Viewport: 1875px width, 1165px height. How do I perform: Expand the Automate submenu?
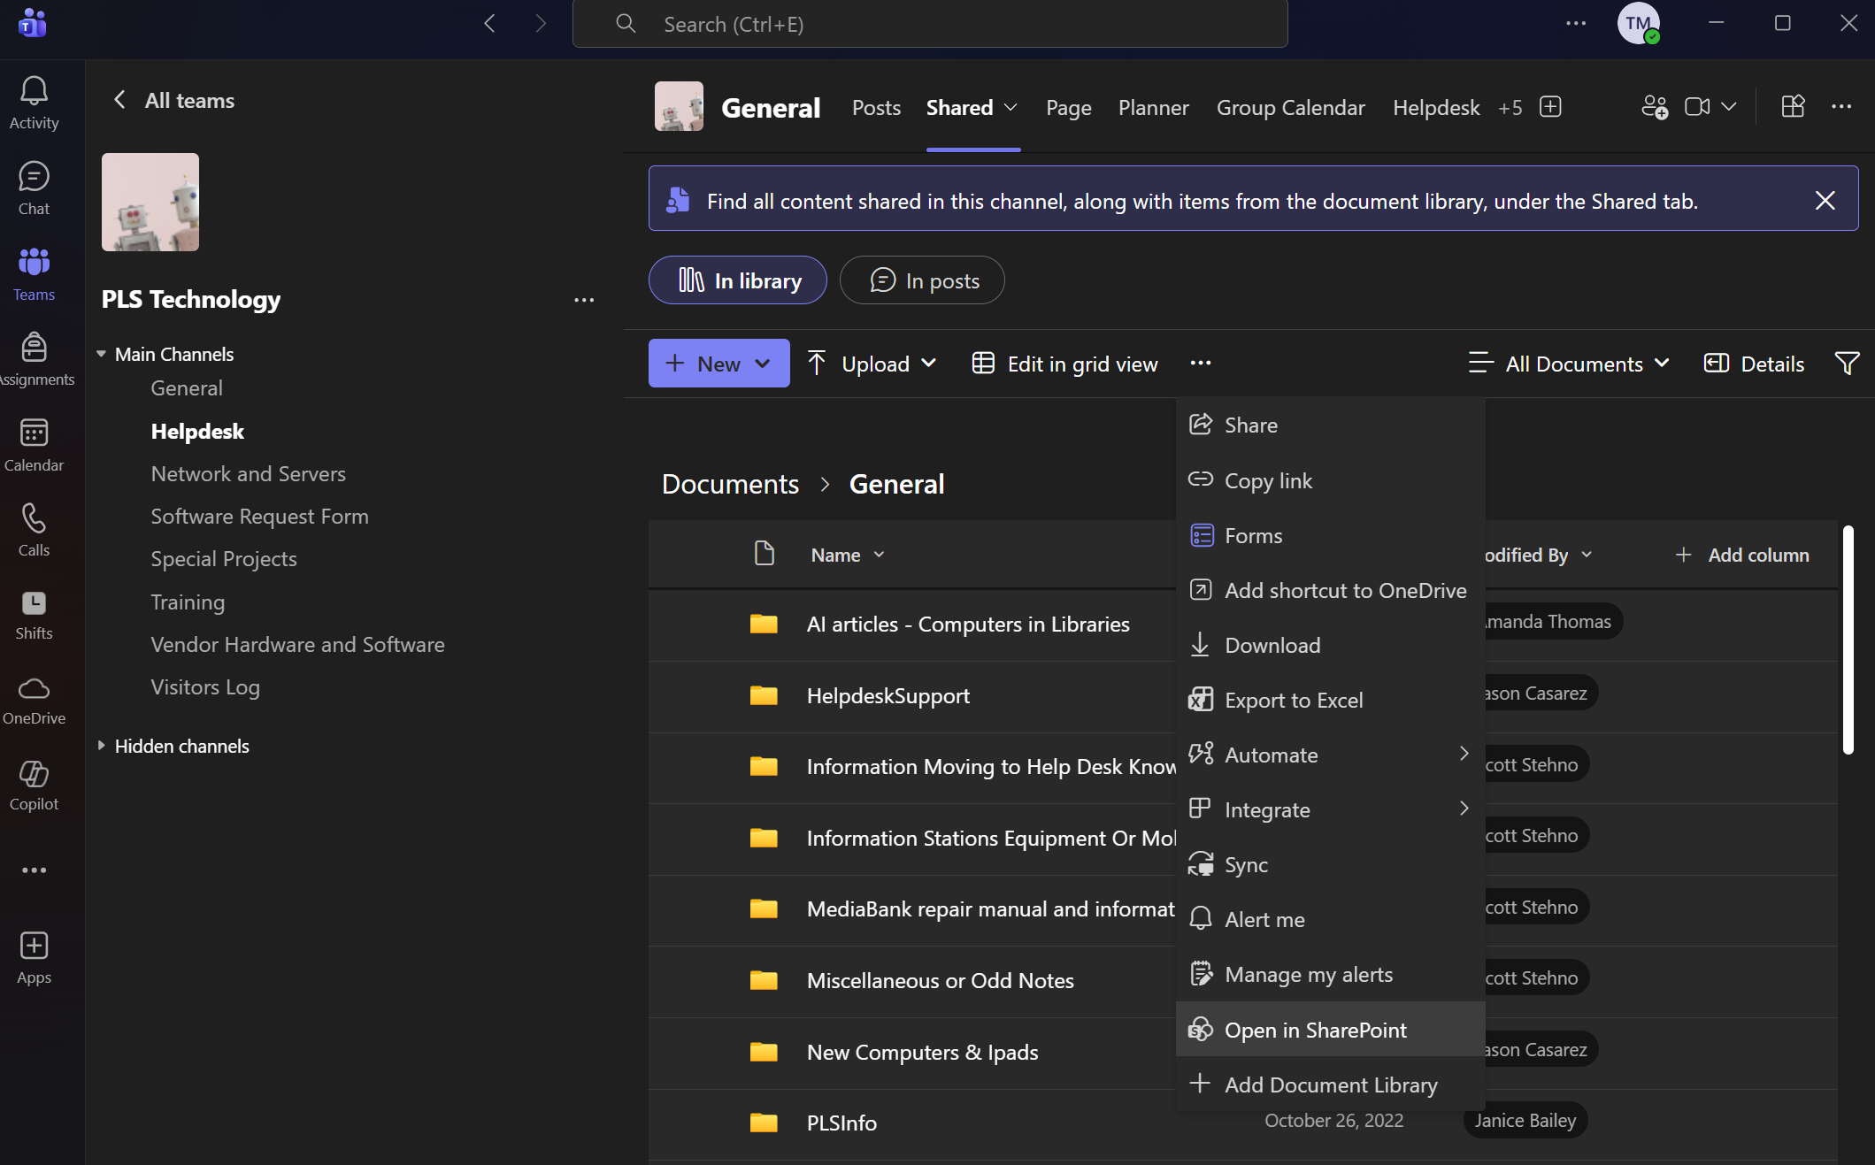click(x=1330, y=755)
